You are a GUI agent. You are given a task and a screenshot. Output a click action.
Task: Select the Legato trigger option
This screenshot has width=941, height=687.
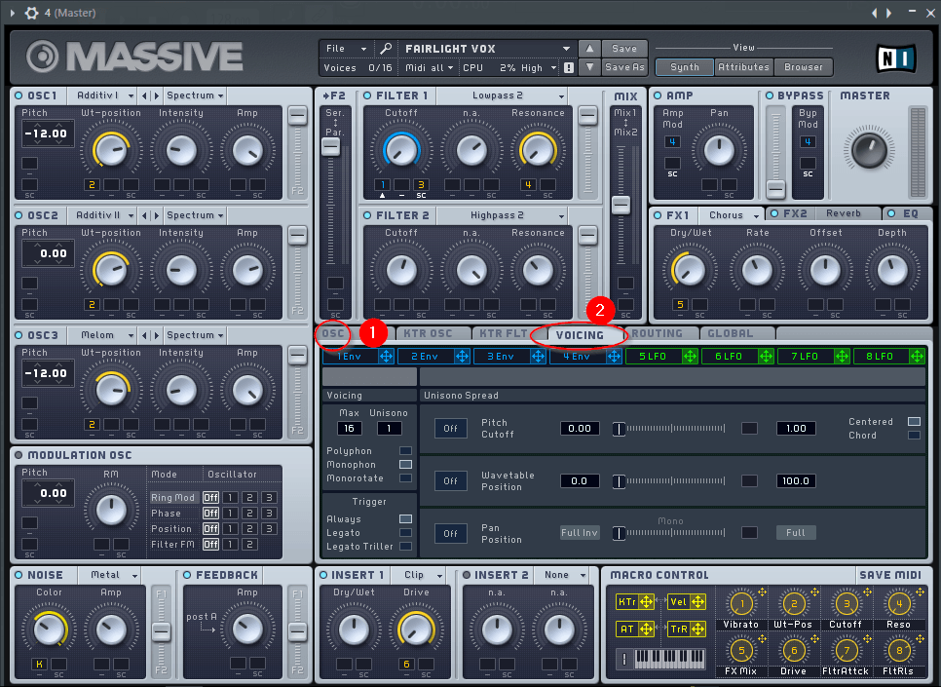point(405,533)
